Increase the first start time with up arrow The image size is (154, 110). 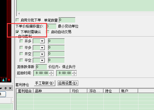pyautogui.click(x=51, y=72)
